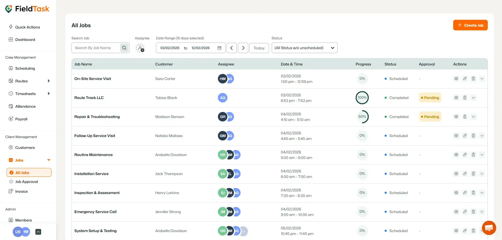Edit the Emergency Service Call job

pyautogui.click(x=465, y=212)
